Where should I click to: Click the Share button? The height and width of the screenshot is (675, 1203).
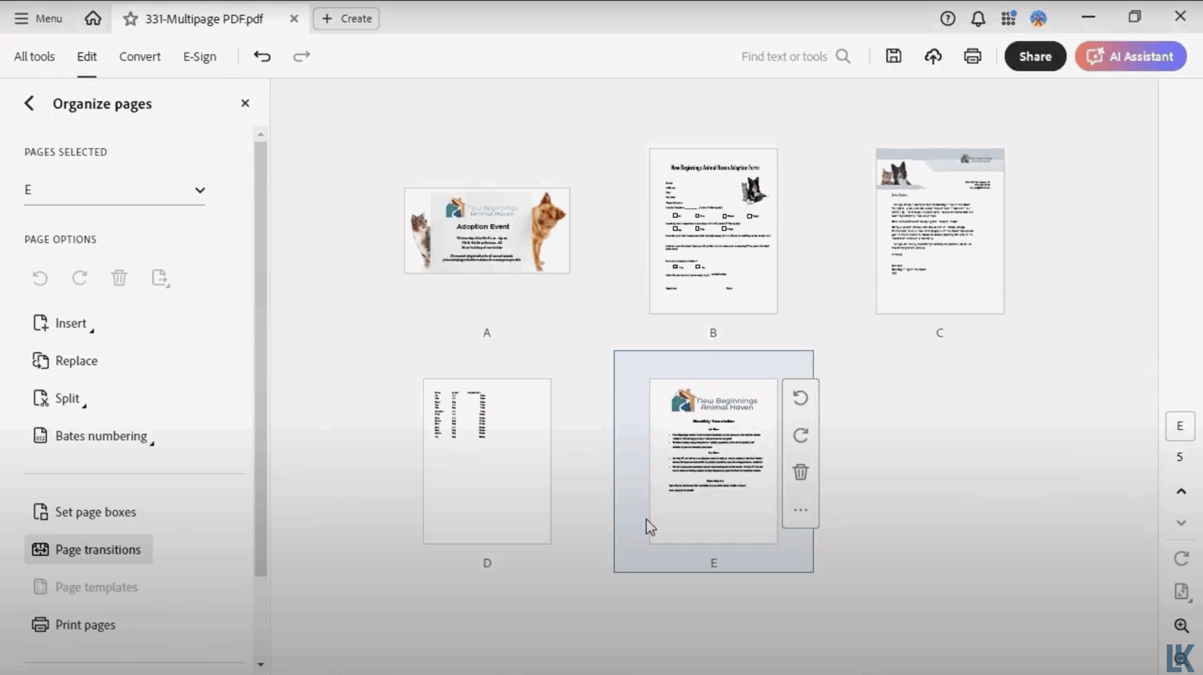tap(1035, 56)
